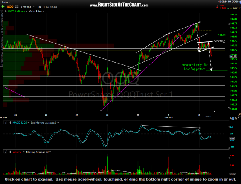Click the Volume pane move arrows

click(10, 152)
